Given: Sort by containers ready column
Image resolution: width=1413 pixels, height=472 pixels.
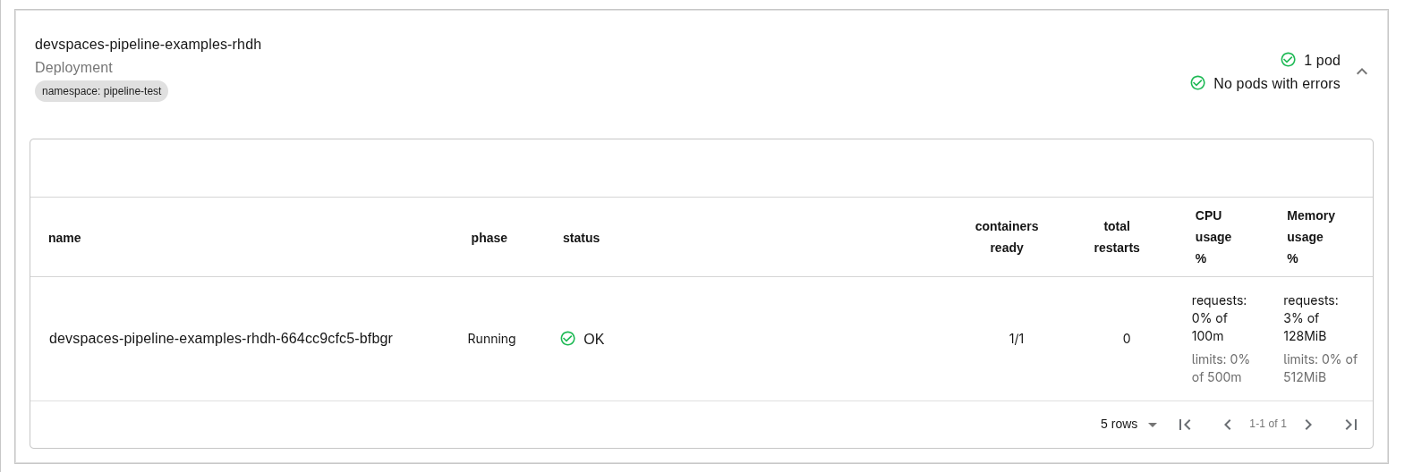Looking at the screenshot, I should coord(1007,237).
